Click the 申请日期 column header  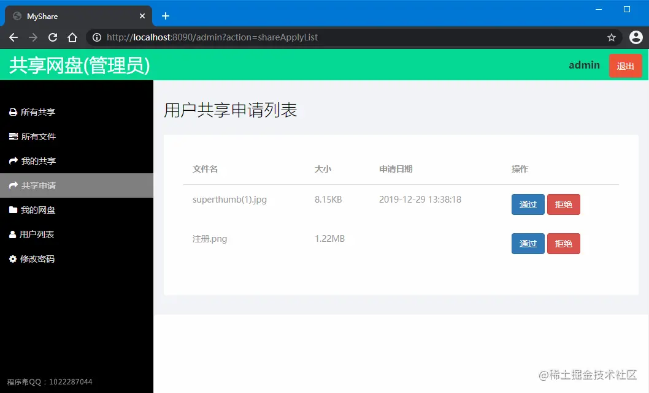[x=396, y=169]
